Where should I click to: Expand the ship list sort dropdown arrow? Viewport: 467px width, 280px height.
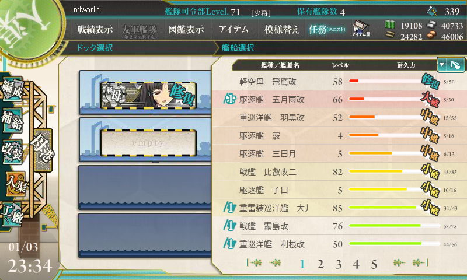442,65
